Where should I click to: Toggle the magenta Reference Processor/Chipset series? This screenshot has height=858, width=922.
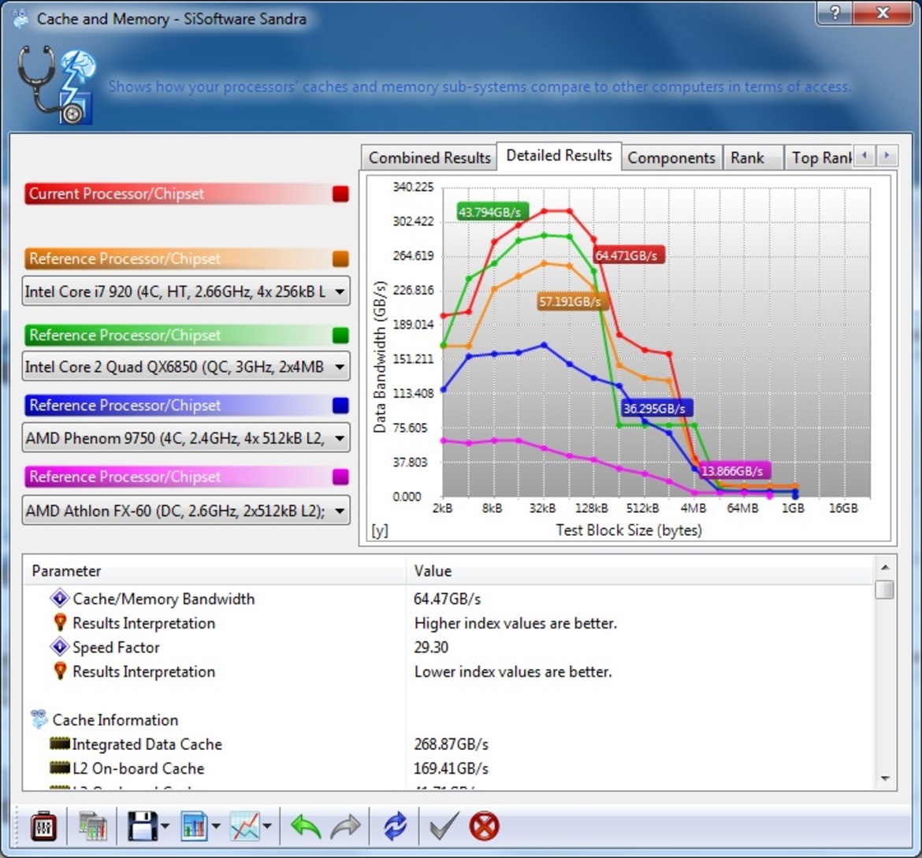[x=340, y=477]
